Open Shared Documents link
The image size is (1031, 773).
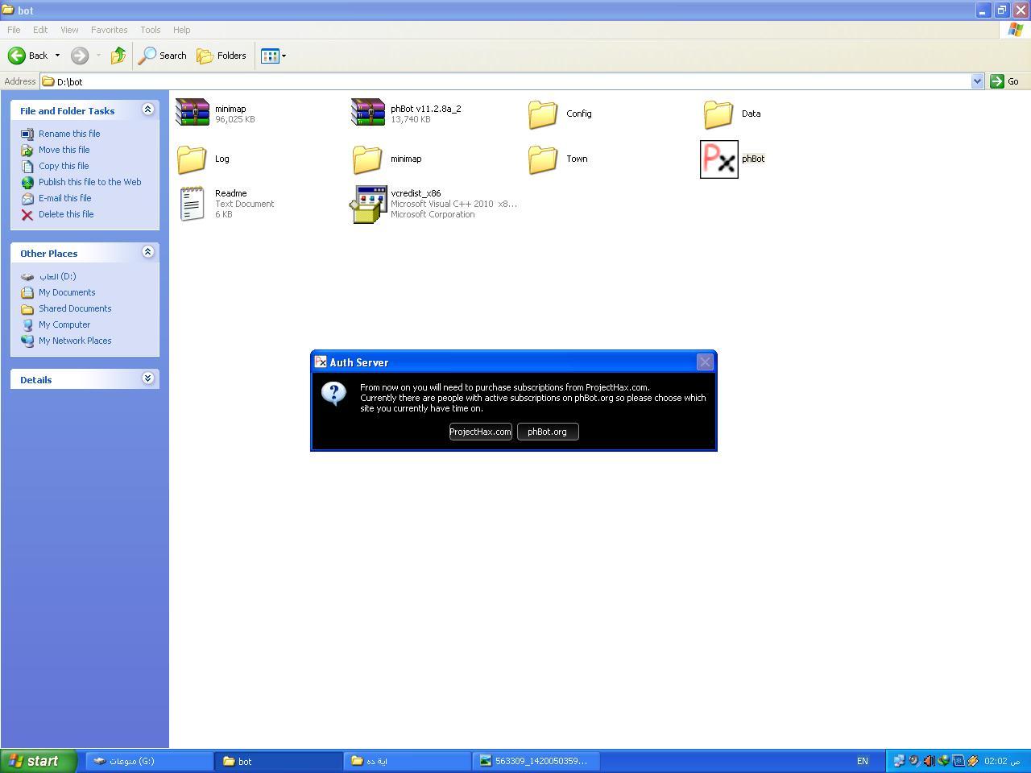click(75, 308)
